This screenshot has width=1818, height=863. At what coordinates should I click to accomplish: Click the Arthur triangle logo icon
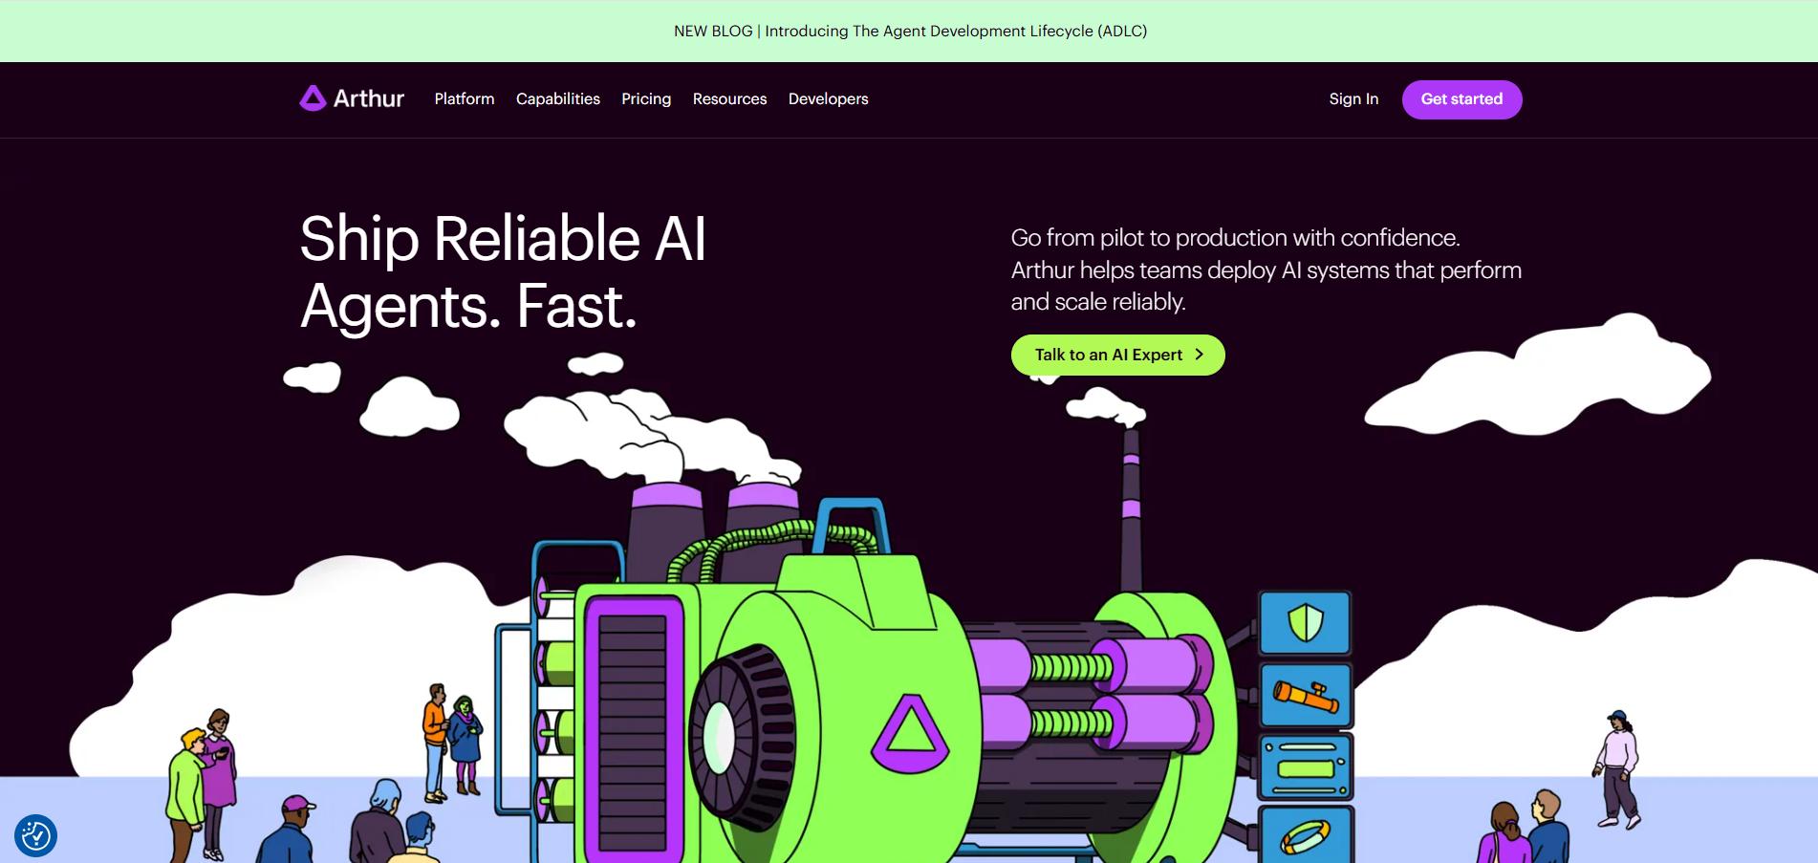tap(312, 98)
